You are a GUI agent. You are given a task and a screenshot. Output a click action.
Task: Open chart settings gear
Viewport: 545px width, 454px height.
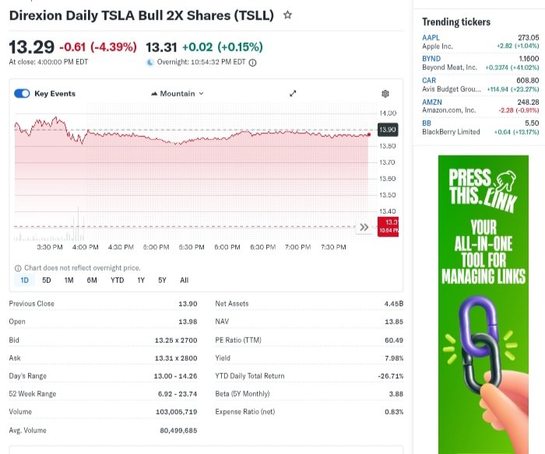[385, 94]
